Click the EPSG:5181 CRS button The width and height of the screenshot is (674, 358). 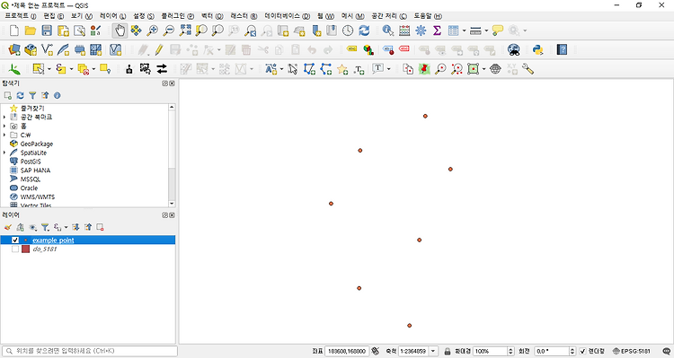click(632, 351)
